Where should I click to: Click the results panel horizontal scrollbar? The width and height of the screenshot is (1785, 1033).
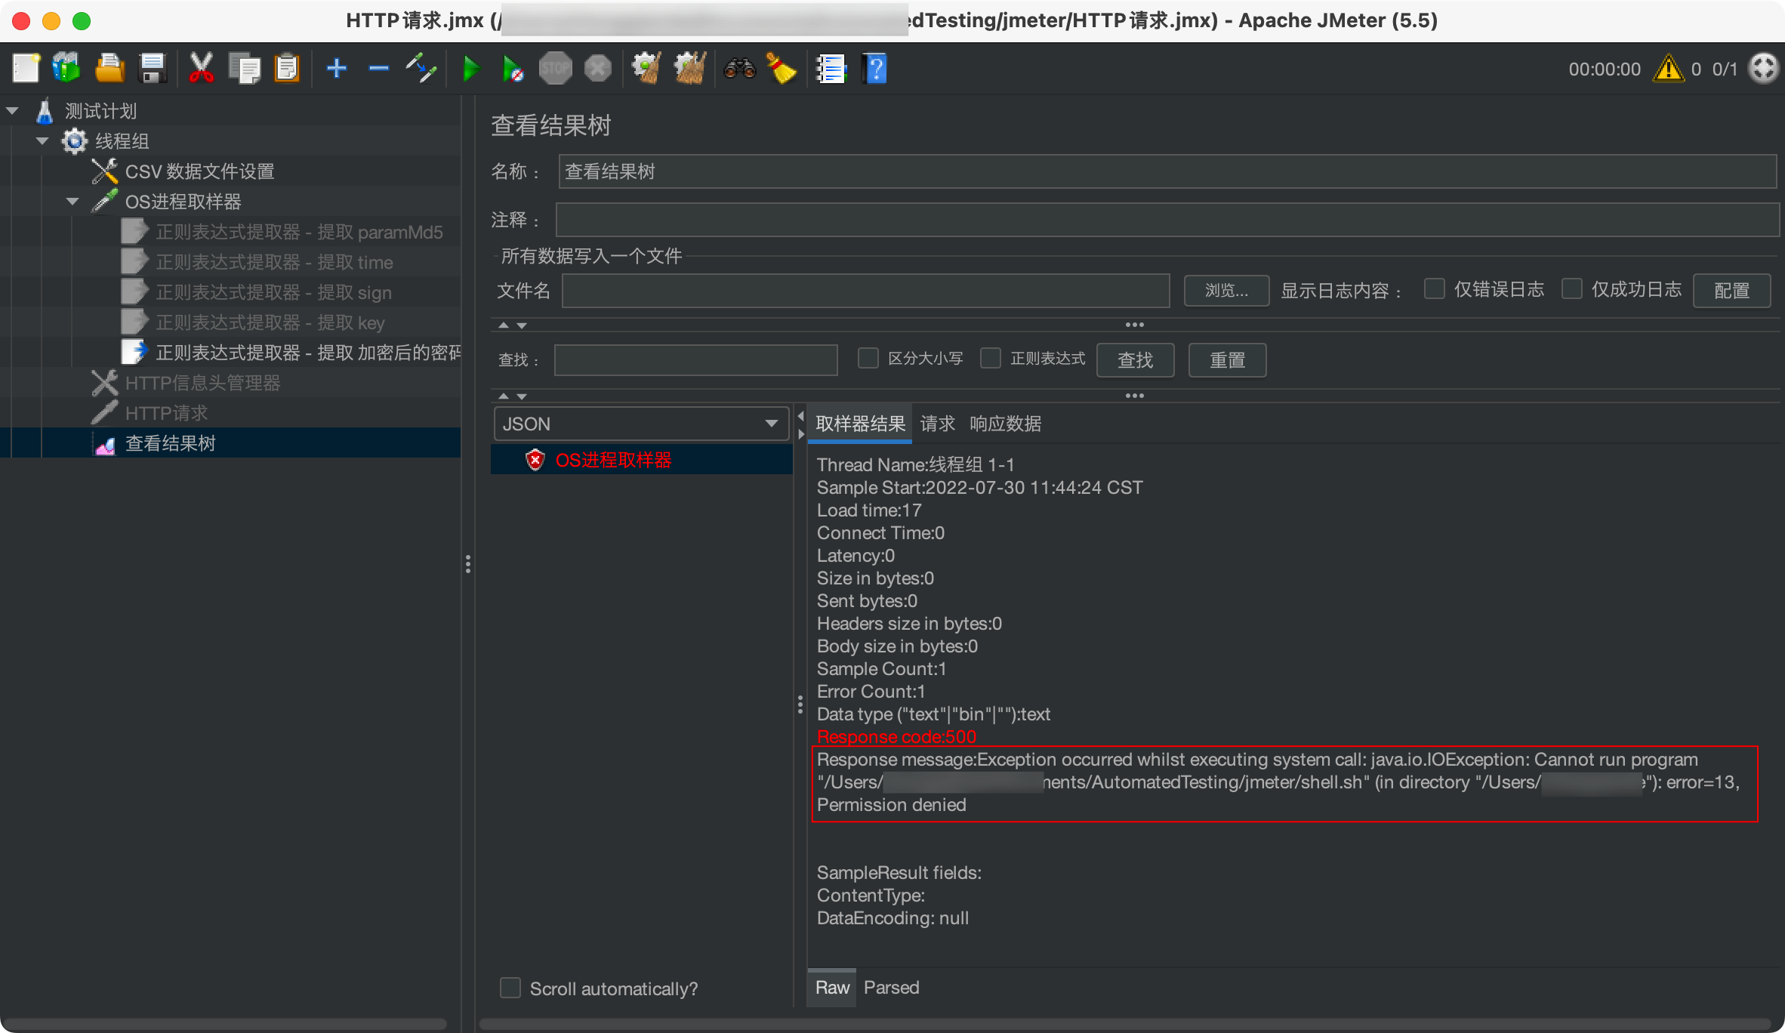[x=1125, y=1024]
